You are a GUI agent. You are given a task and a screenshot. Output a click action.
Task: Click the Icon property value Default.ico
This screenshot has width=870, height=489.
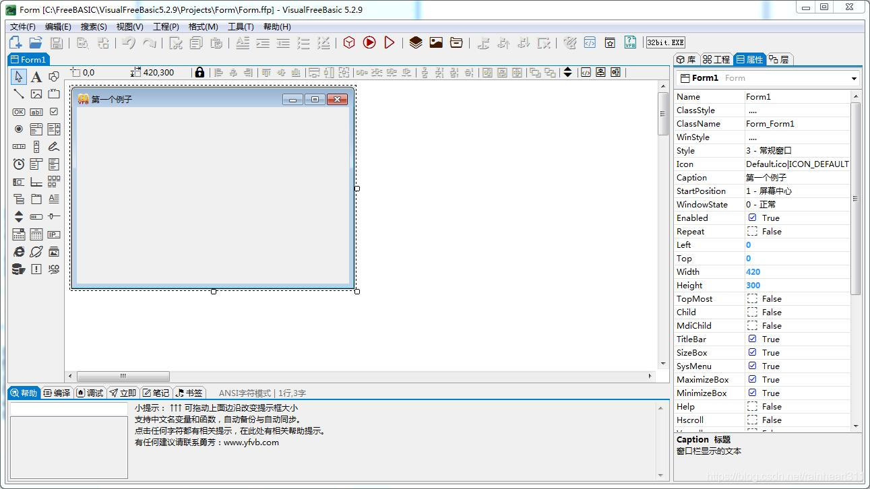[797, 164]
